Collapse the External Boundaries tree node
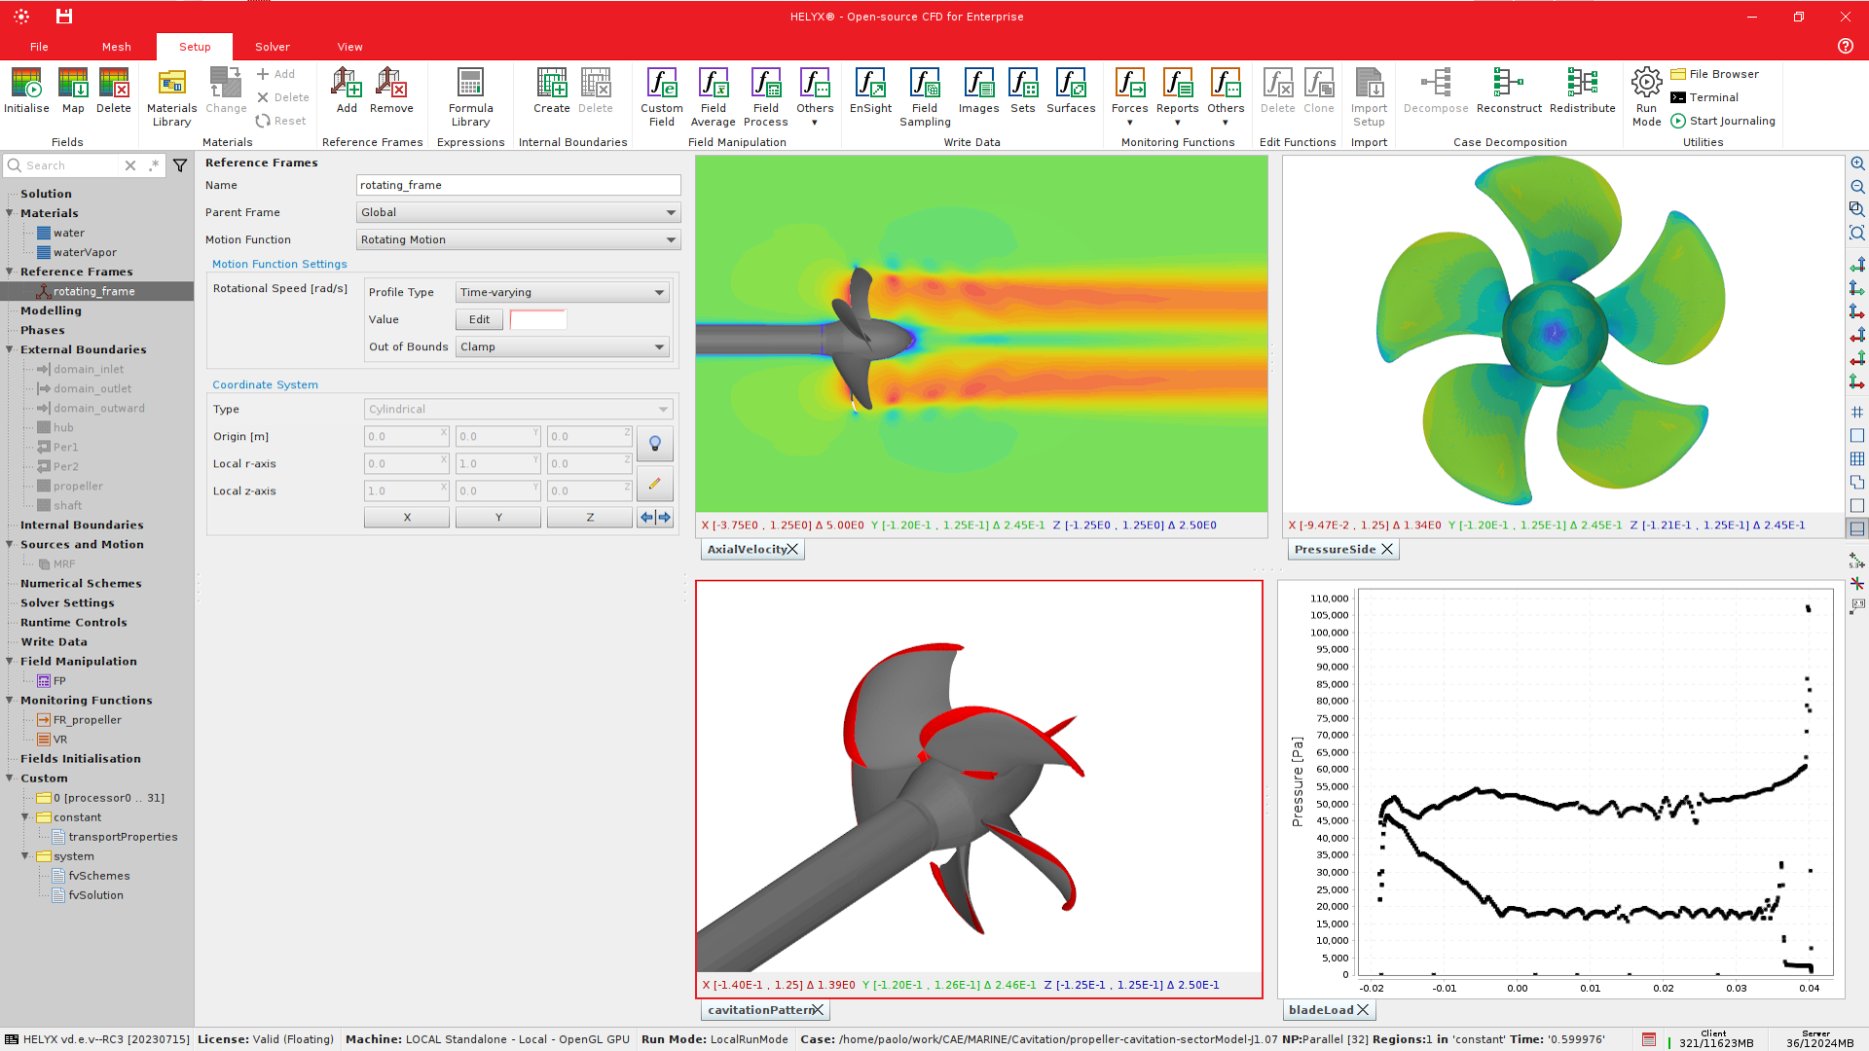Image resolution: width=1869 pixels, height=1051 pixels. (10, 349)
